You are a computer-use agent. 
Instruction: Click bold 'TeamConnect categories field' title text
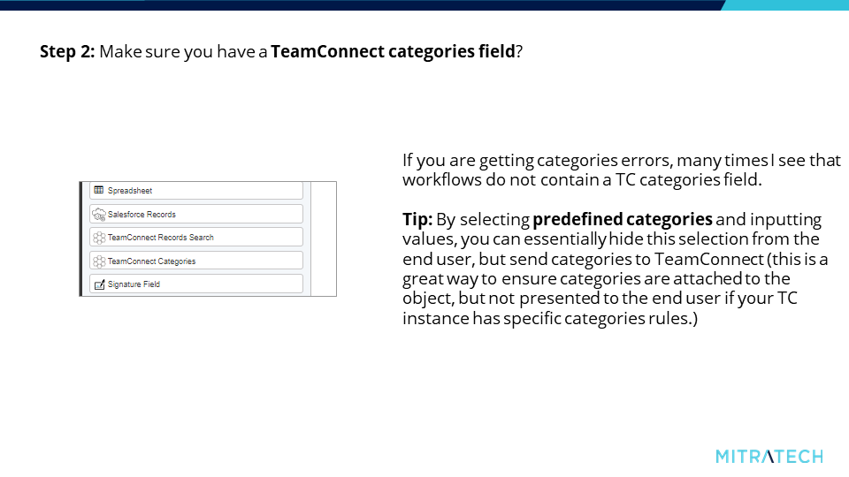pyautogui.click(x=393, y=51)
